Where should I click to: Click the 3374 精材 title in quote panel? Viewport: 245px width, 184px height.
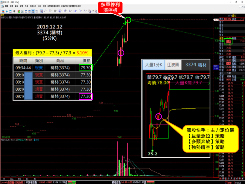(x=232, y=16)
